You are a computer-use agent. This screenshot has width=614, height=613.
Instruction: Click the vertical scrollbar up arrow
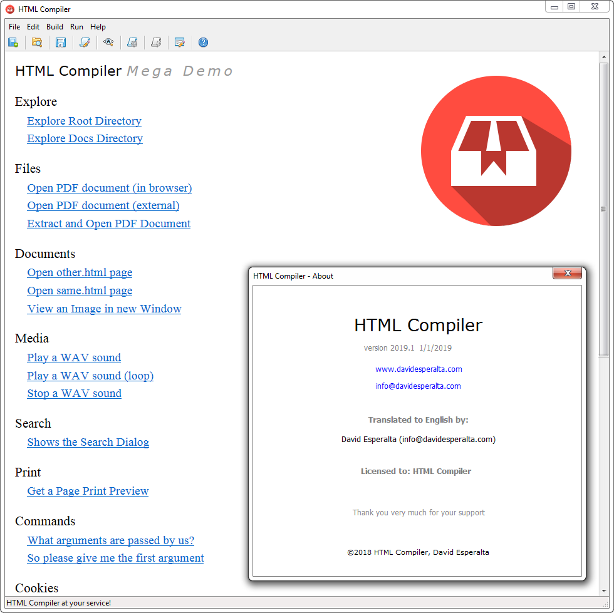point(604,57)
